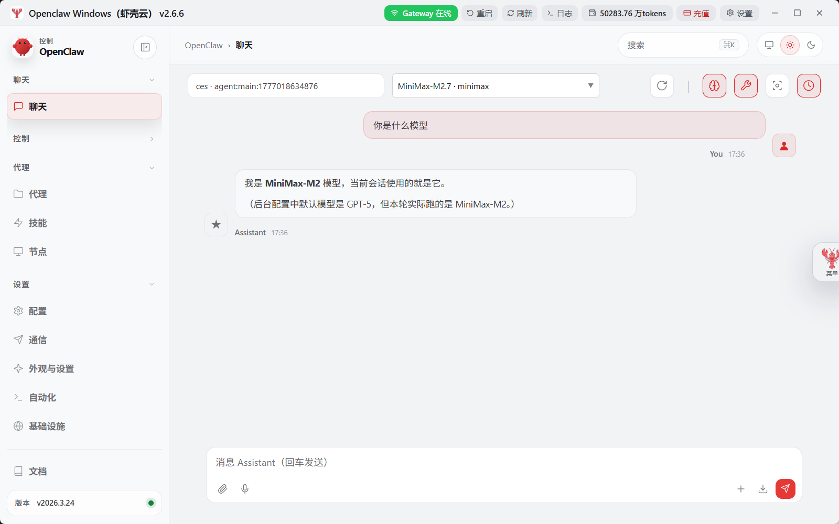Viewport: 839px width, 524px height.
Task: Collapse the 代理 sidebar section header
Action: pos(84,167)
